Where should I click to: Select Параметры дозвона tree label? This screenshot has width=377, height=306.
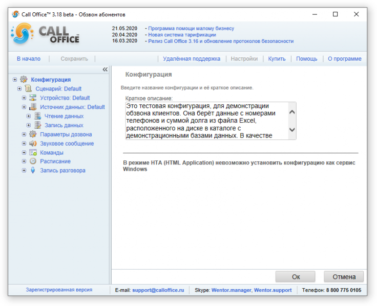66,134
